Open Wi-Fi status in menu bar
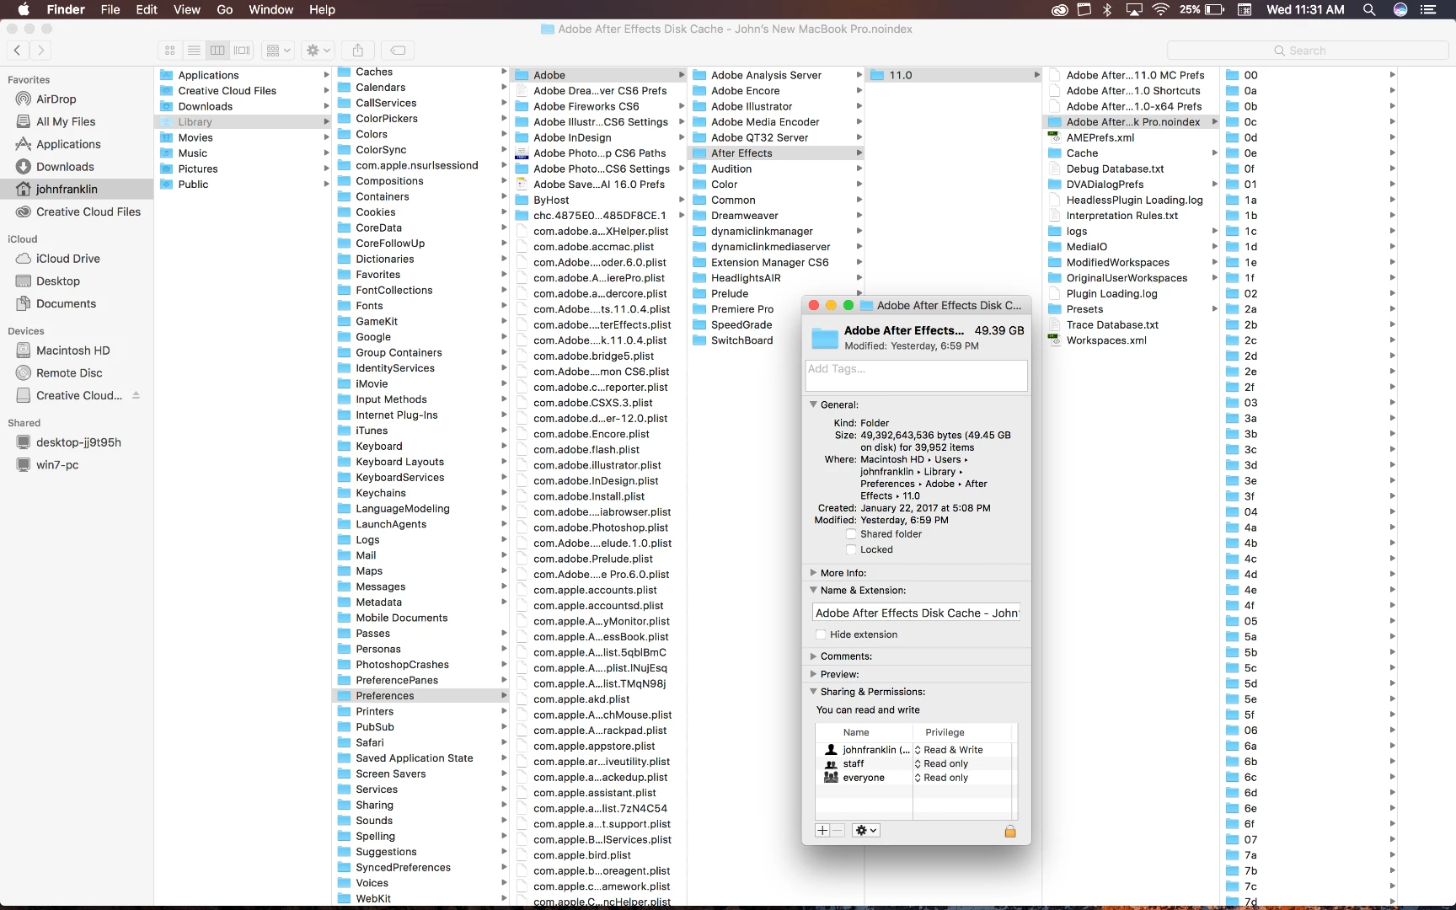Screen dimensions: 1456x910 (1161, 10)
